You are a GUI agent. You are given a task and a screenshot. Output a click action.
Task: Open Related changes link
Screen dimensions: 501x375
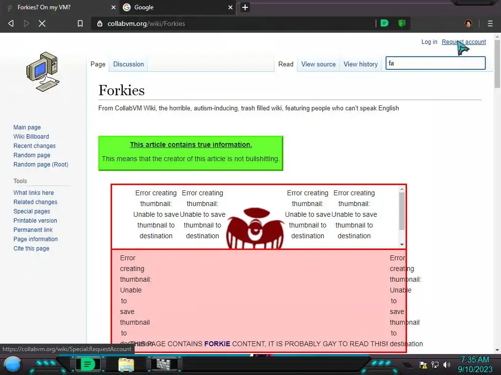[35, 202]
